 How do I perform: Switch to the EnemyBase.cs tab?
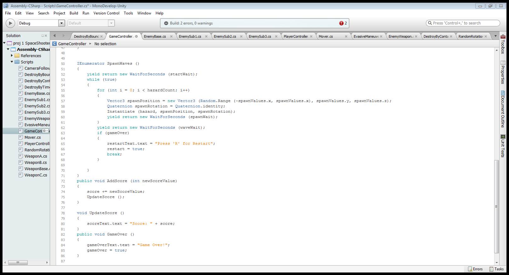(155, 36)
